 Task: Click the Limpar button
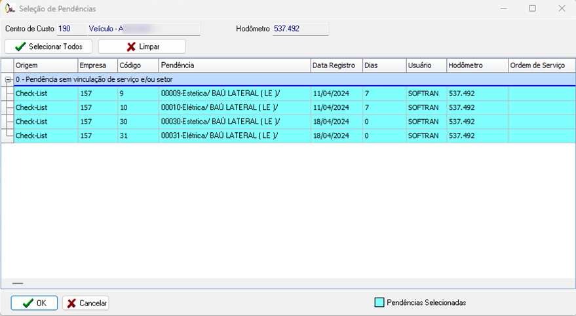tap(142, 46)
